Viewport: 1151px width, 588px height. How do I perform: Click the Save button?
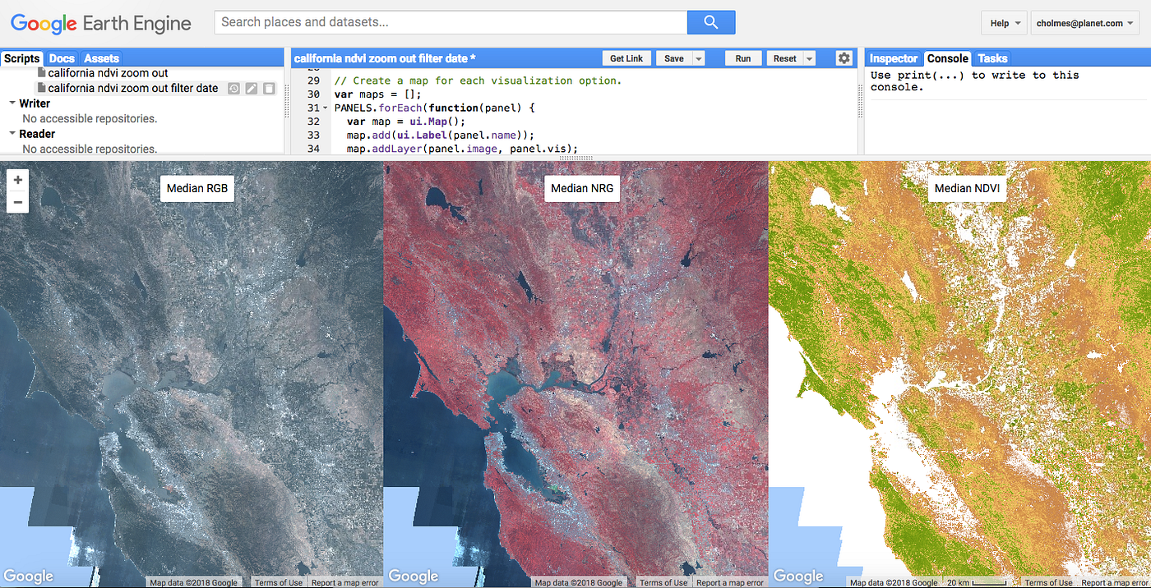coord(674,58)
